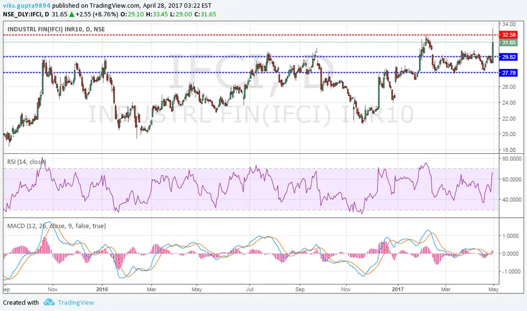Click the red 32.58 price label

click(x=508, y=34)
